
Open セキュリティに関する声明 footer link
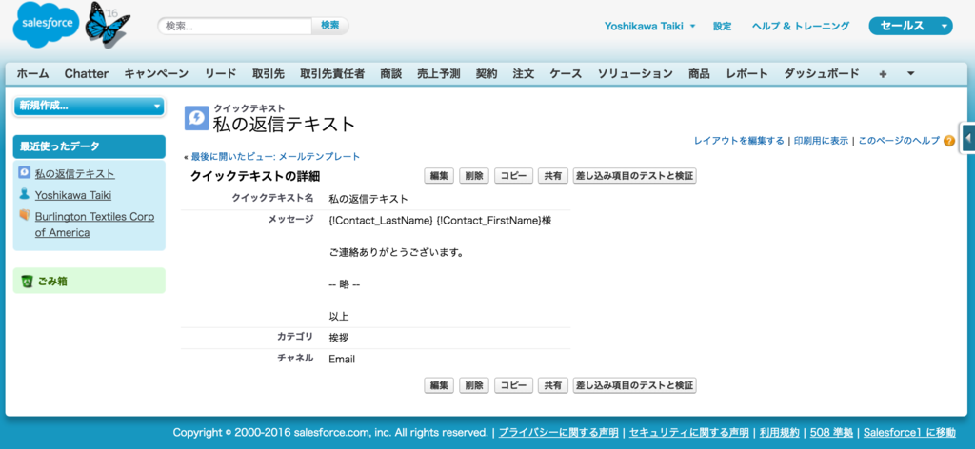[x=689, y=432]
